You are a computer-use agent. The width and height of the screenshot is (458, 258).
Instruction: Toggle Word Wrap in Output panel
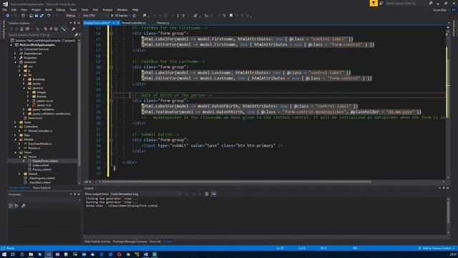tap(214, 194)
